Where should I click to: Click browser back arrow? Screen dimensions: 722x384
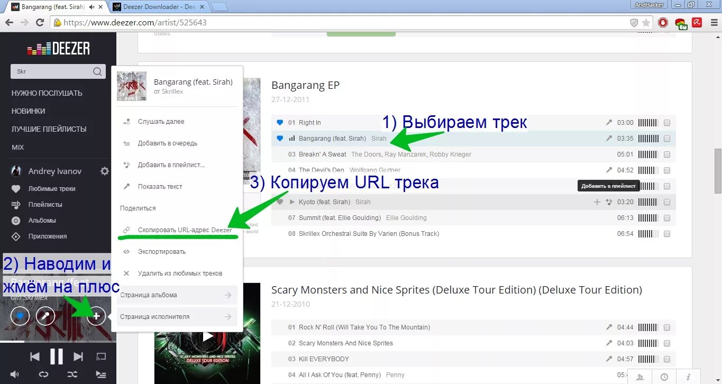pos(9,23)
